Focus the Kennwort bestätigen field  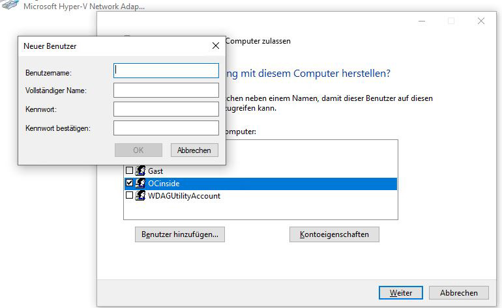[x=166, y=128]
